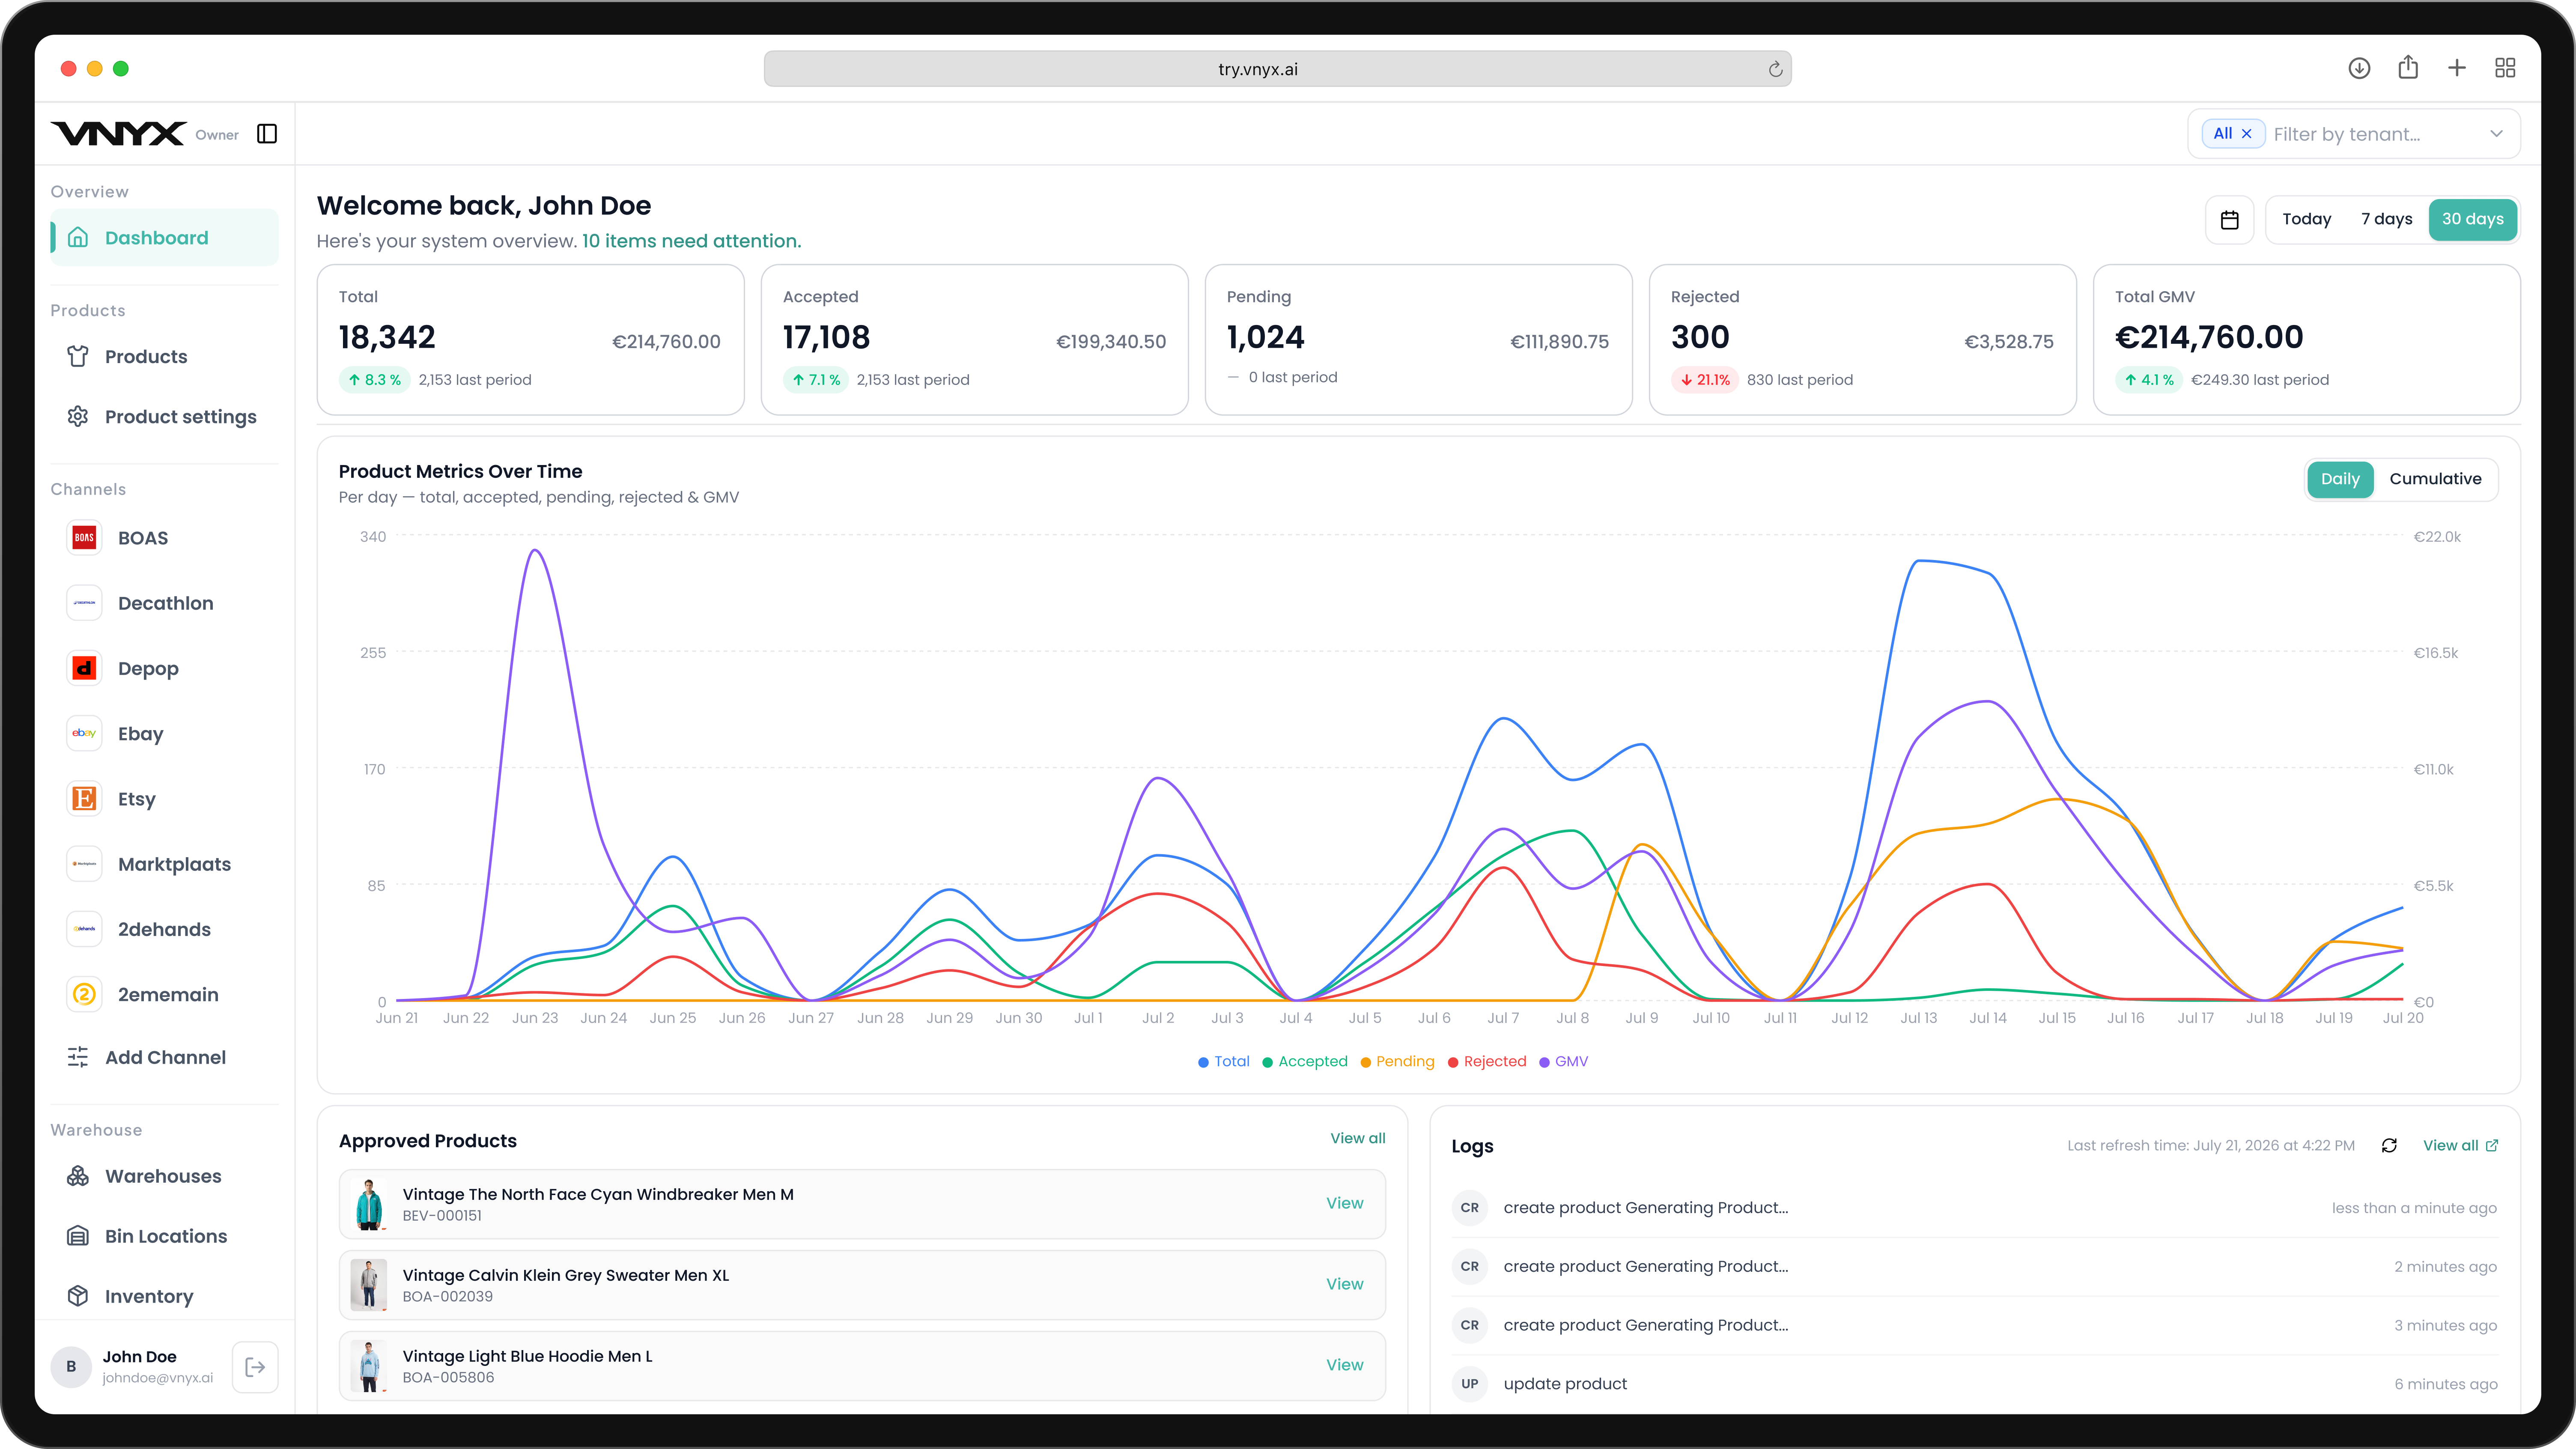
Task: Open the Light Blue Hoodie thumbnail
Action: pos(369,1366)
